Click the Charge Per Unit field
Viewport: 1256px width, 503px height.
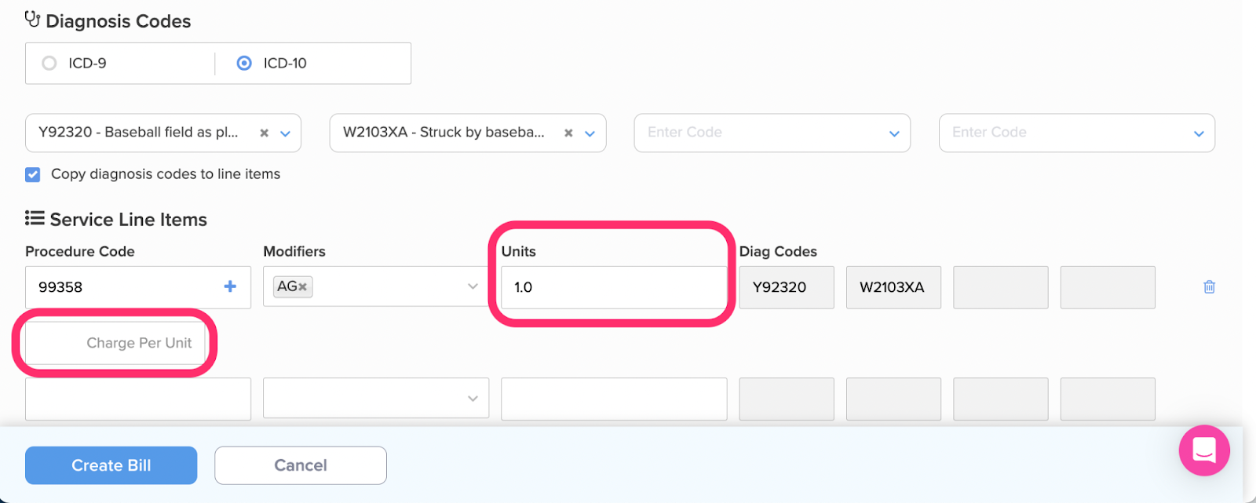115,343
